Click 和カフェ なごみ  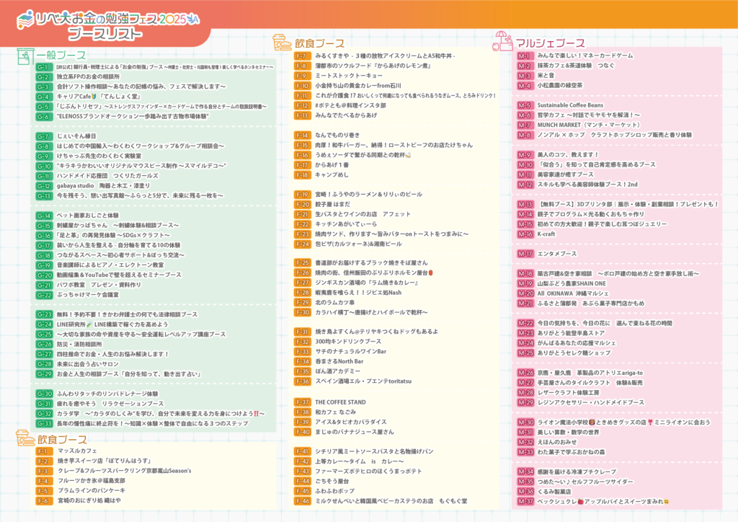(x=325, y=412)
